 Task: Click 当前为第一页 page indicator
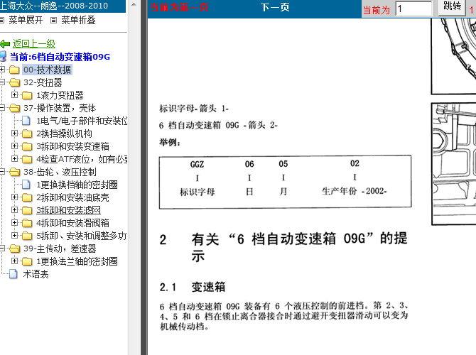tap(179, 7)
